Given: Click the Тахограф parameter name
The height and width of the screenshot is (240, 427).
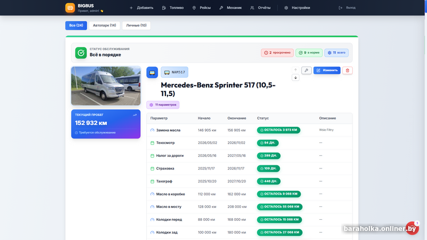Looking at the screenshot, I should click(x=164, y=181).
